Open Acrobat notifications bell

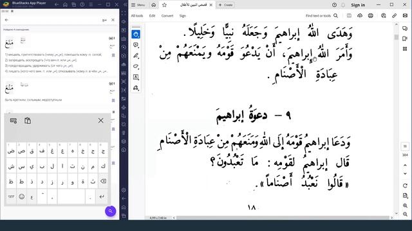[x=343, y=5]
